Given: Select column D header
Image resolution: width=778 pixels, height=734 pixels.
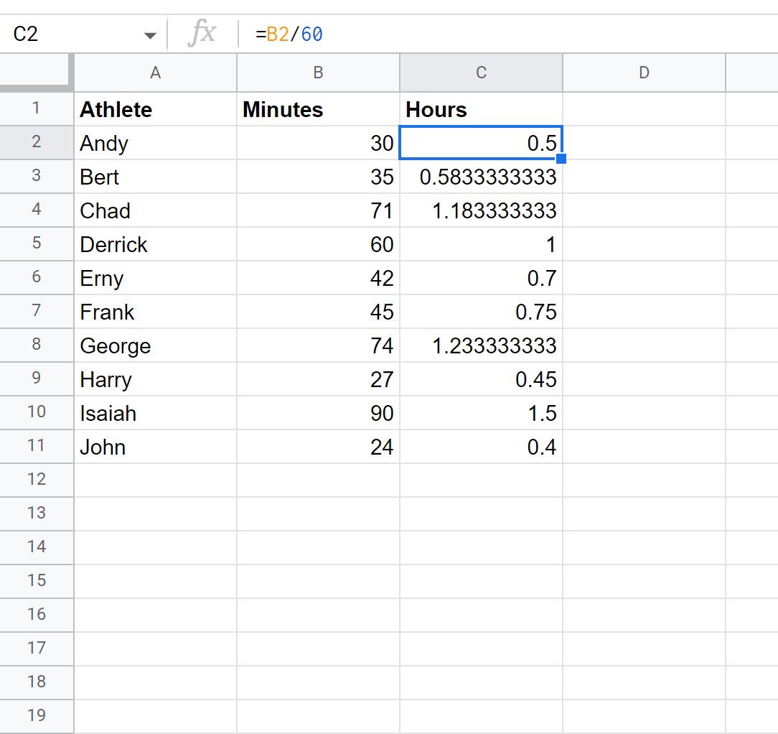Looking at the screenshot, I should point(644,73).
